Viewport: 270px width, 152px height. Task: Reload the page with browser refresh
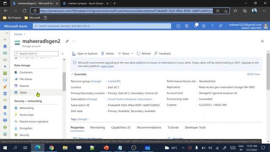click(24, 11)
